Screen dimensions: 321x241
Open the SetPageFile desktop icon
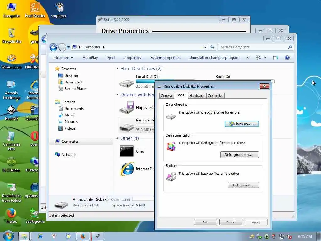35,216
